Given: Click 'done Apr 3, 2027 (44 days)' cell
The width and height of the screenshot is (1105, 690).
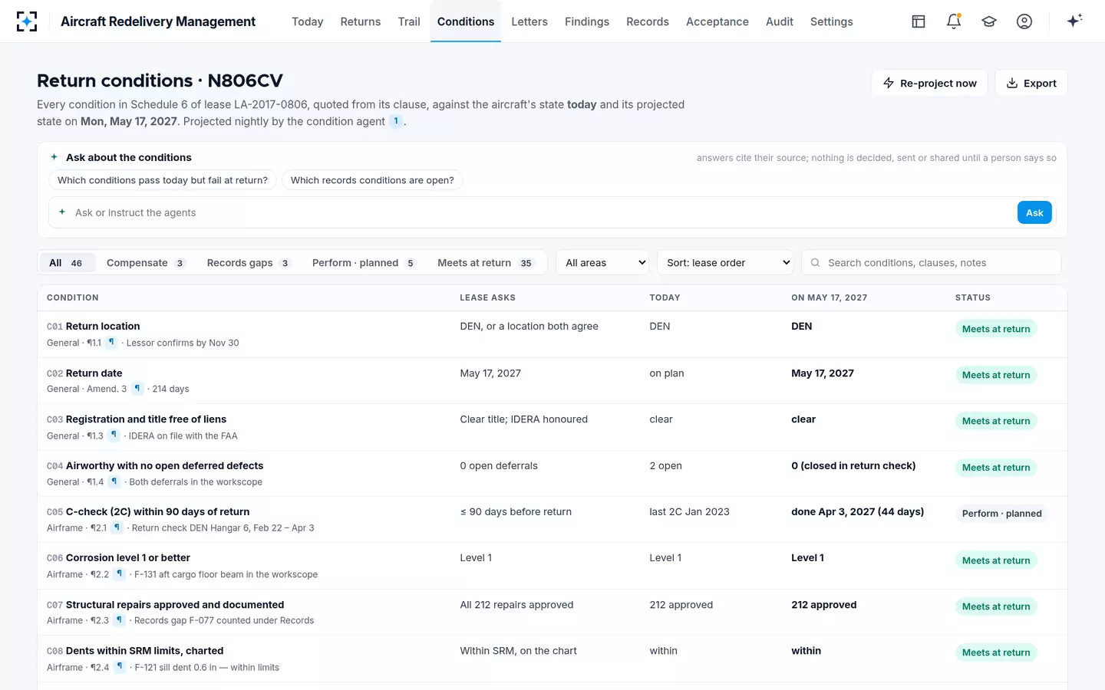Looking at the screenshot, I should (857, 511).
